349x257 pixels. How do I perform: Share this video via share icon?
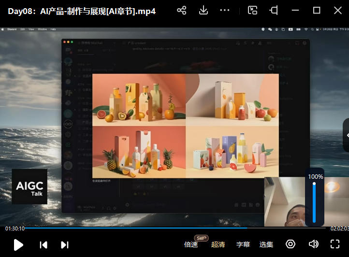[182, 11]
